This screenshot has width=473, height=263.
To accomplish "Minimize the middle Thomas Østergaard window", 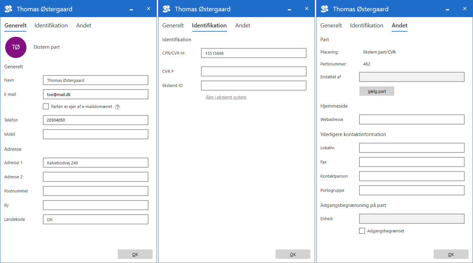I will [x=289, y=9].
